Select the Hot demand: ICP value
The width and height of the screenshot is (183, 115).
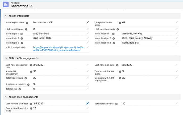[x=43, y=23]
